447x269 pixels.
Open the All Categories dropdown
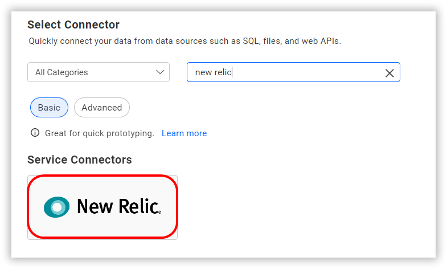[99, 72]
